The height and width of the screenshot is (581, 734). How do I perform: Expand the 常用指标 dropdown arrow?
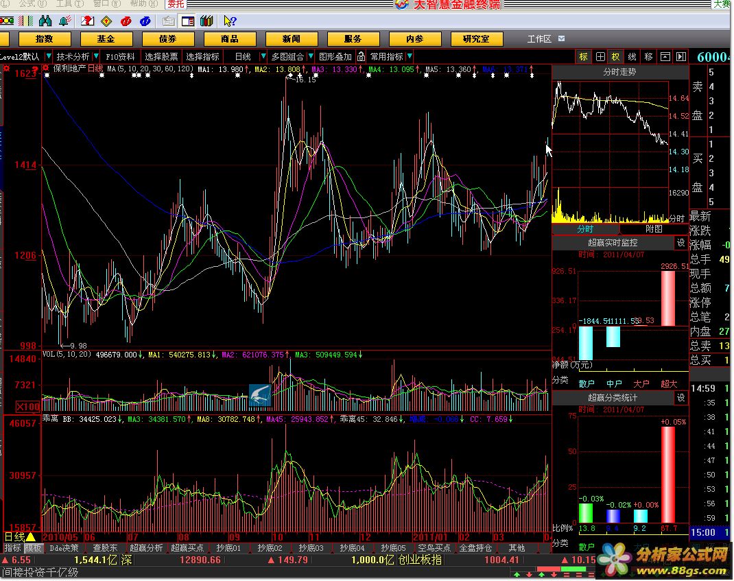410,57
